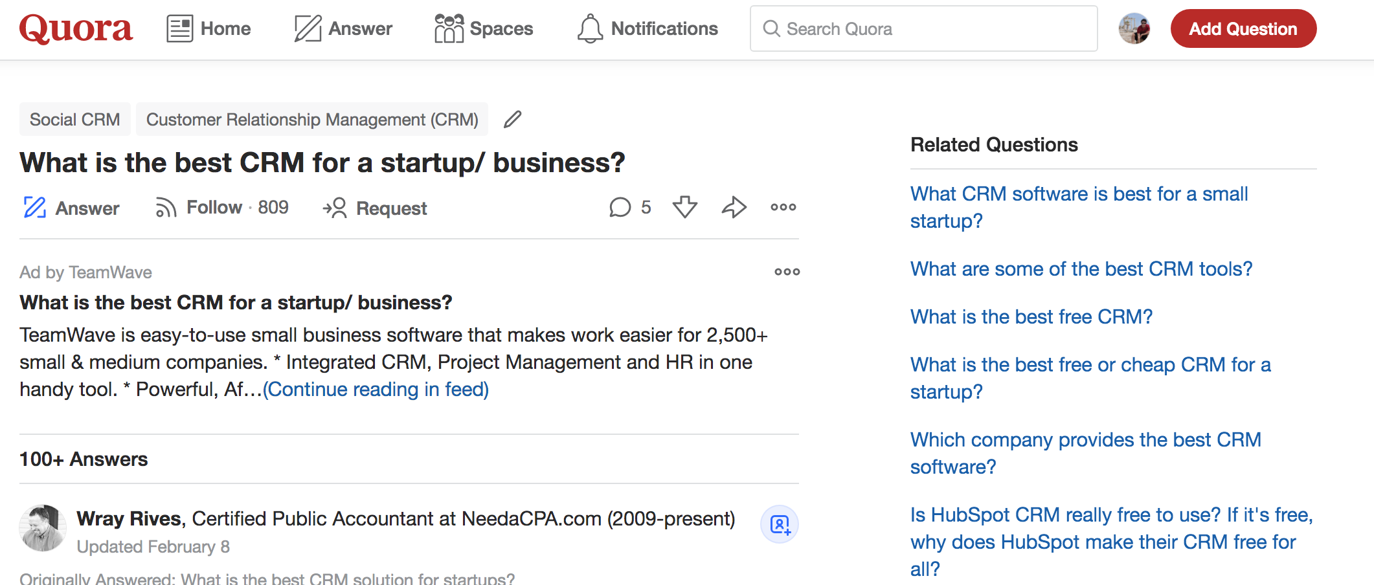
Task: Follow Wray Rives with the person-plus icon
Action: (x=780, y=524)
